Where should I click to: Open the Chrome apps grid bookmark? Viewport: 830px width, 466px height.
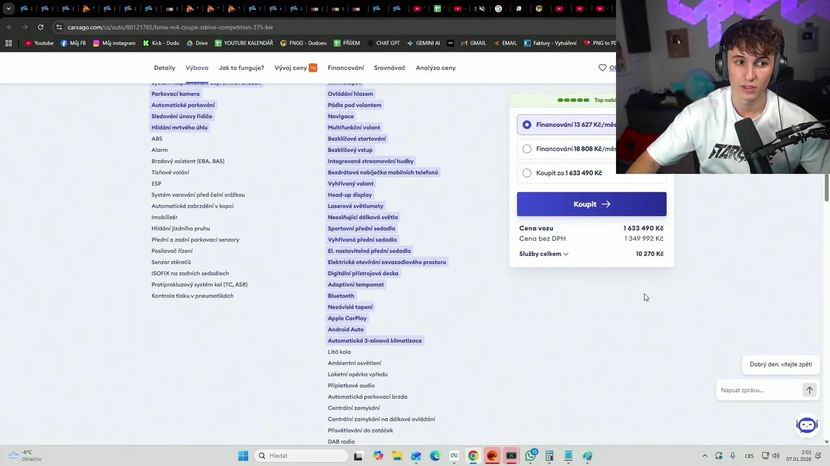8,43
